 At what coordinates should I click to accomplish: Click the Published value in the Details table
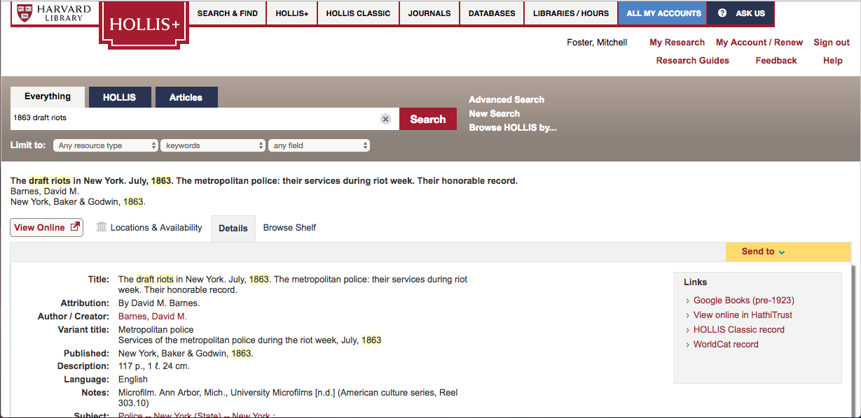point(186,354)
